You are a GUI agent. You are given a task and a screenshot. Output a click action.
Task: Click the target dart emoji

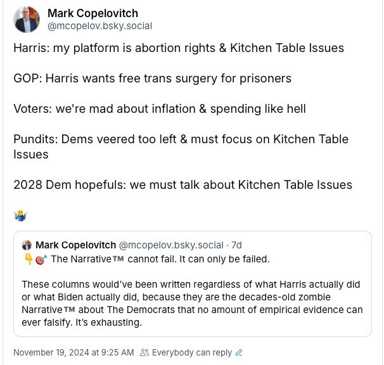coord(41,259)
